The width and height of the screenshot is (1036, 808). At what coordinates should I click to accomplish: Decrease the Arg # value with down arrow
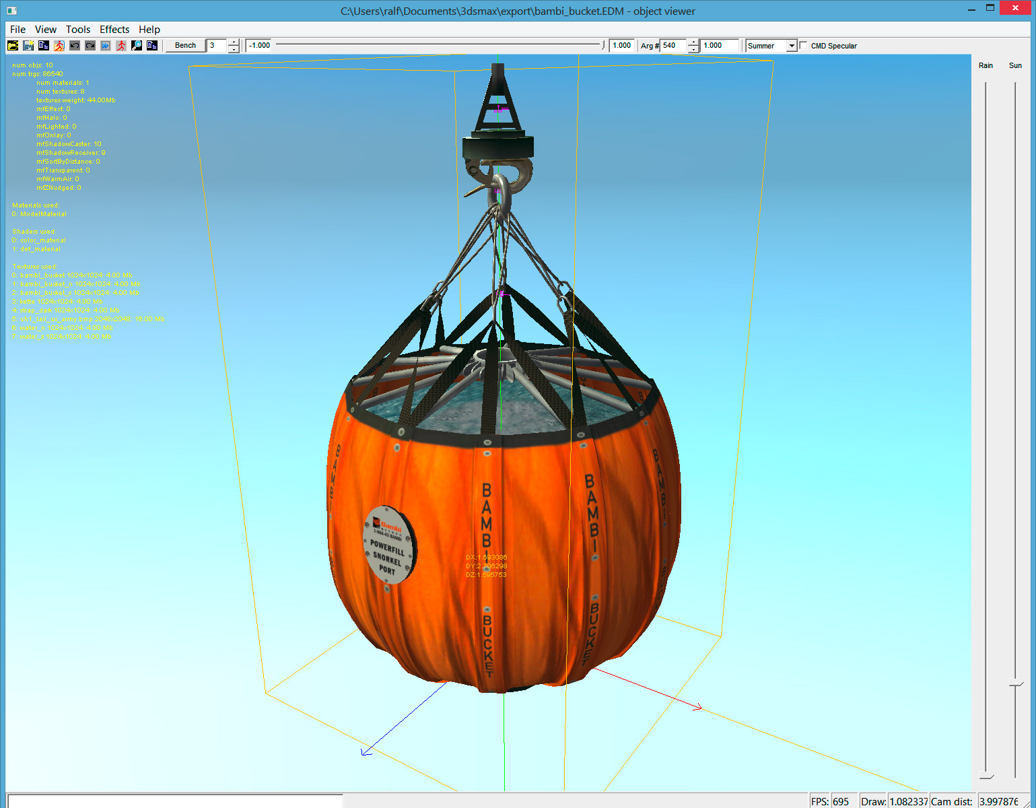point(693,49)
